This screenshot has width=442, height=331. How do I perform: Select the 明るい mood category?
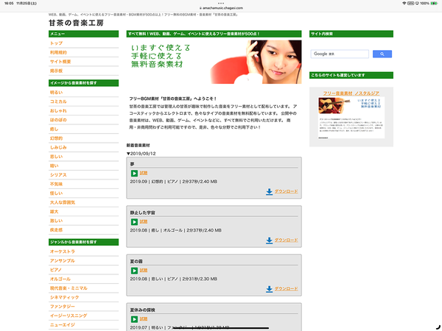tap(57, 93)
